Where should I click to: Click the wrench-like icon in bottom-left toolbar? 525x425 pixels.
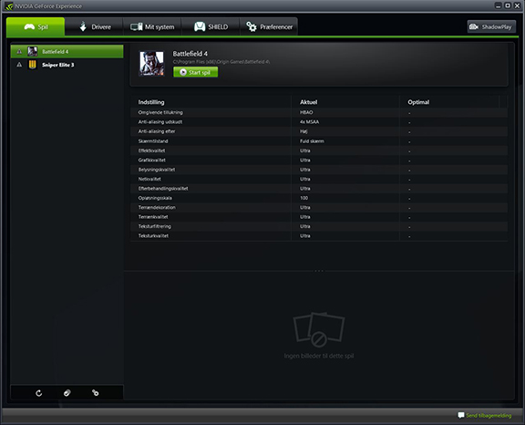point(96,393)
